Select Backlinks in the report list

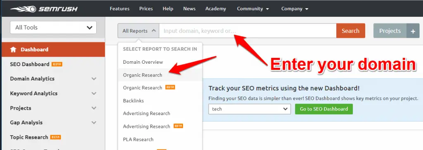click(133, 101)
